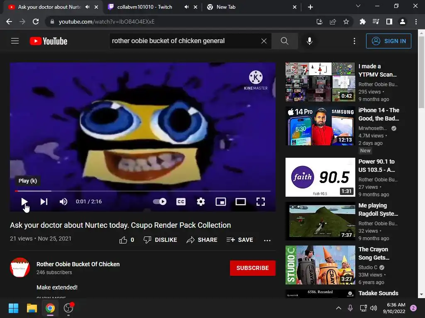425x318 pixels.
Task: Bookmark this page star
Action: (x=346, y=22)
